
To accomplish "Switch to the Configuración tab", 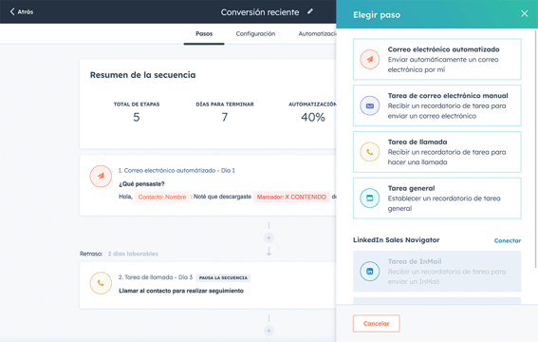I will [x=255, y=34].
